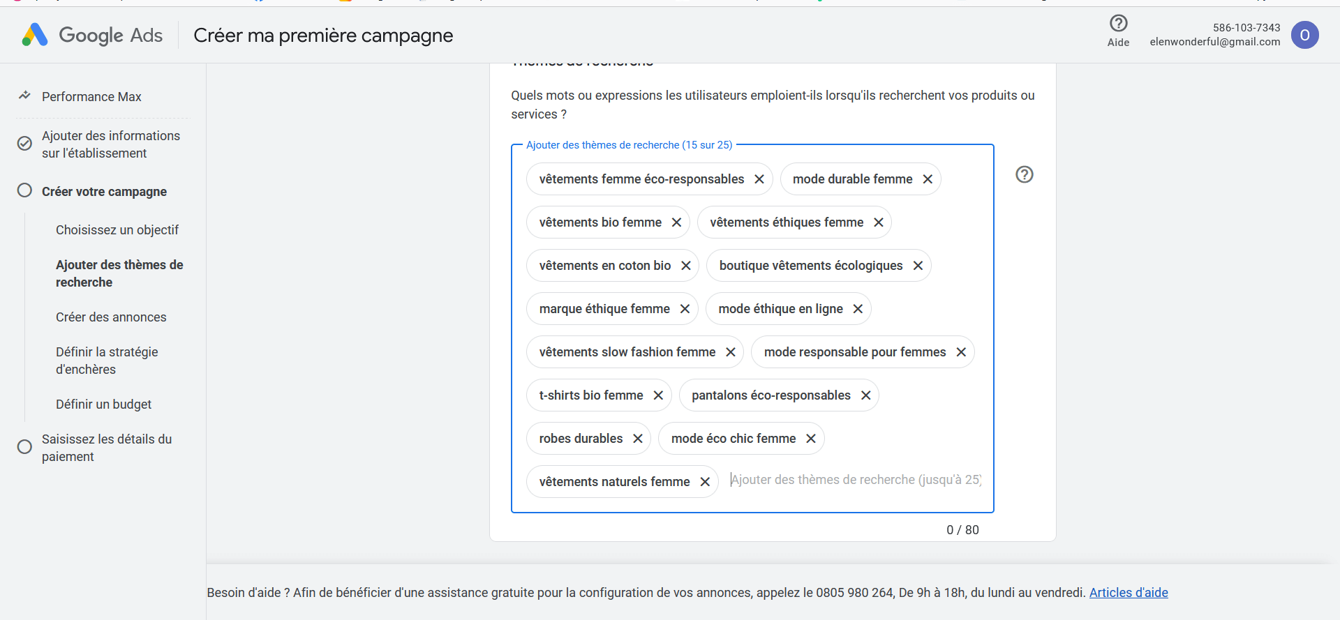The image size is (1340, 620).
Task: Open the account avatar with letter O
Action: point(1304,35)
